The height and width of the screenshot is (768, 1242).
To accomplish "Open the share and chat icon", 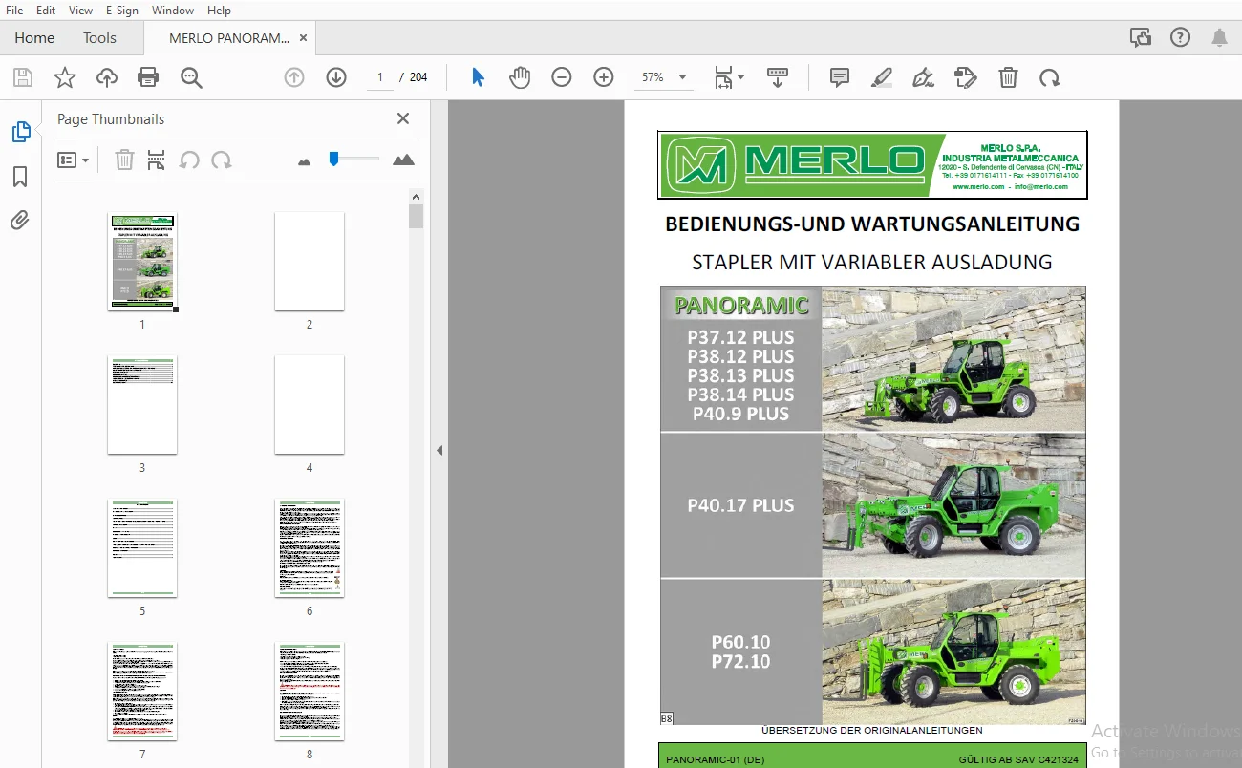I will (1140, 38).
